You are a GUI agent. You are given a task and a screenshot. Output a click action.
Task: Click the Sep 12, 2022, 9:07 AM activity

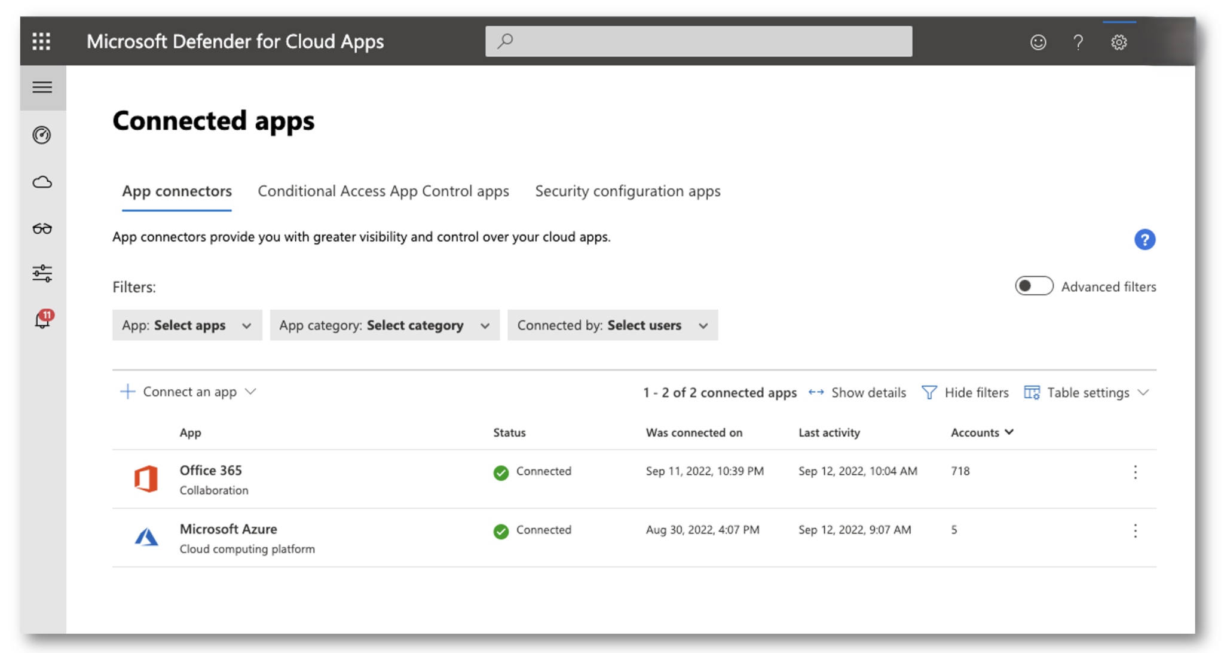pyautogui.click(x=855, y=530)
